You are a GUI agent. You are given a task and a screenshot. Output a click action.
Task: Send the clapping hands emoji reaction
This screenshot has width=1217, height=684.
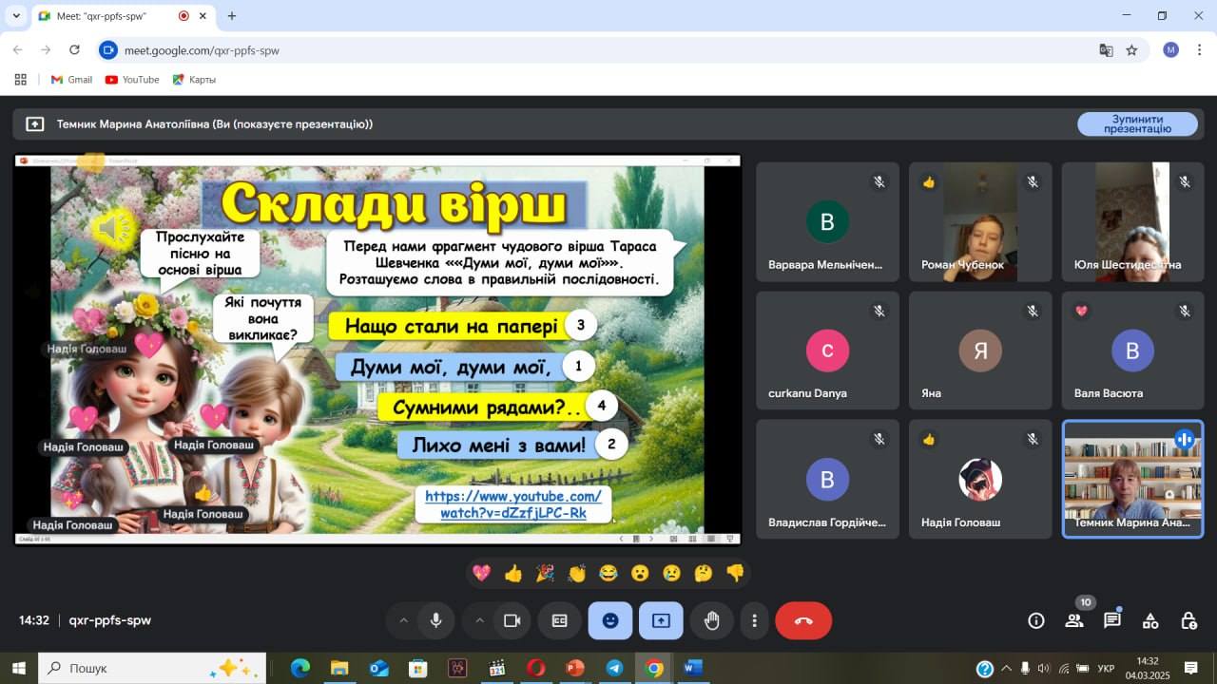click(x=577, y=573)
